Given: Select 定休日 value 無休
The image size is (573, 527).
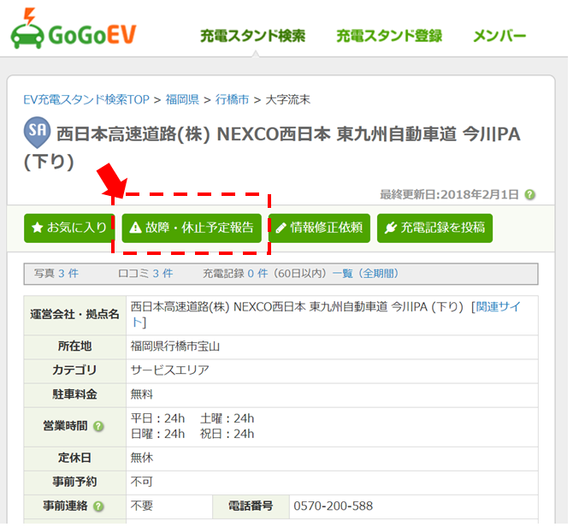Looking at the screenshot, I should coord(142,458).
